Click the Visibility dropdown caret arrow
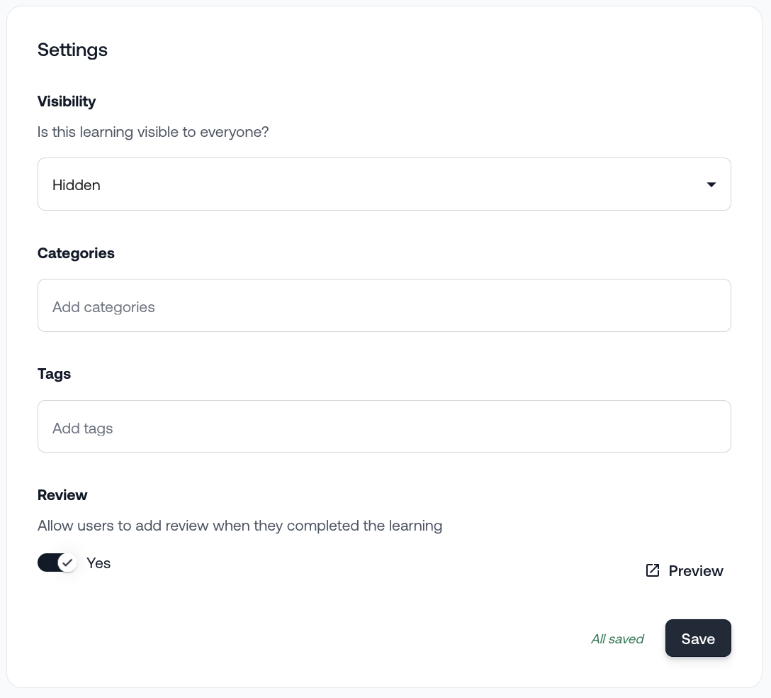The height and width of the screenshot is (698, 771). click(711, 185)
